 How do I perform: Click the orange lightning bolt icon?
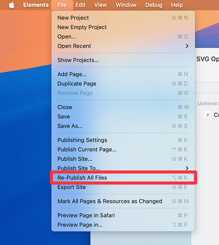pos(208,114)
